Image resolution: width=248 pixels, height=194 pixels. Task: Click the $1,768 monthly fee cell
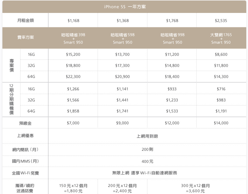pyautogui.click(x=172, y=21)
